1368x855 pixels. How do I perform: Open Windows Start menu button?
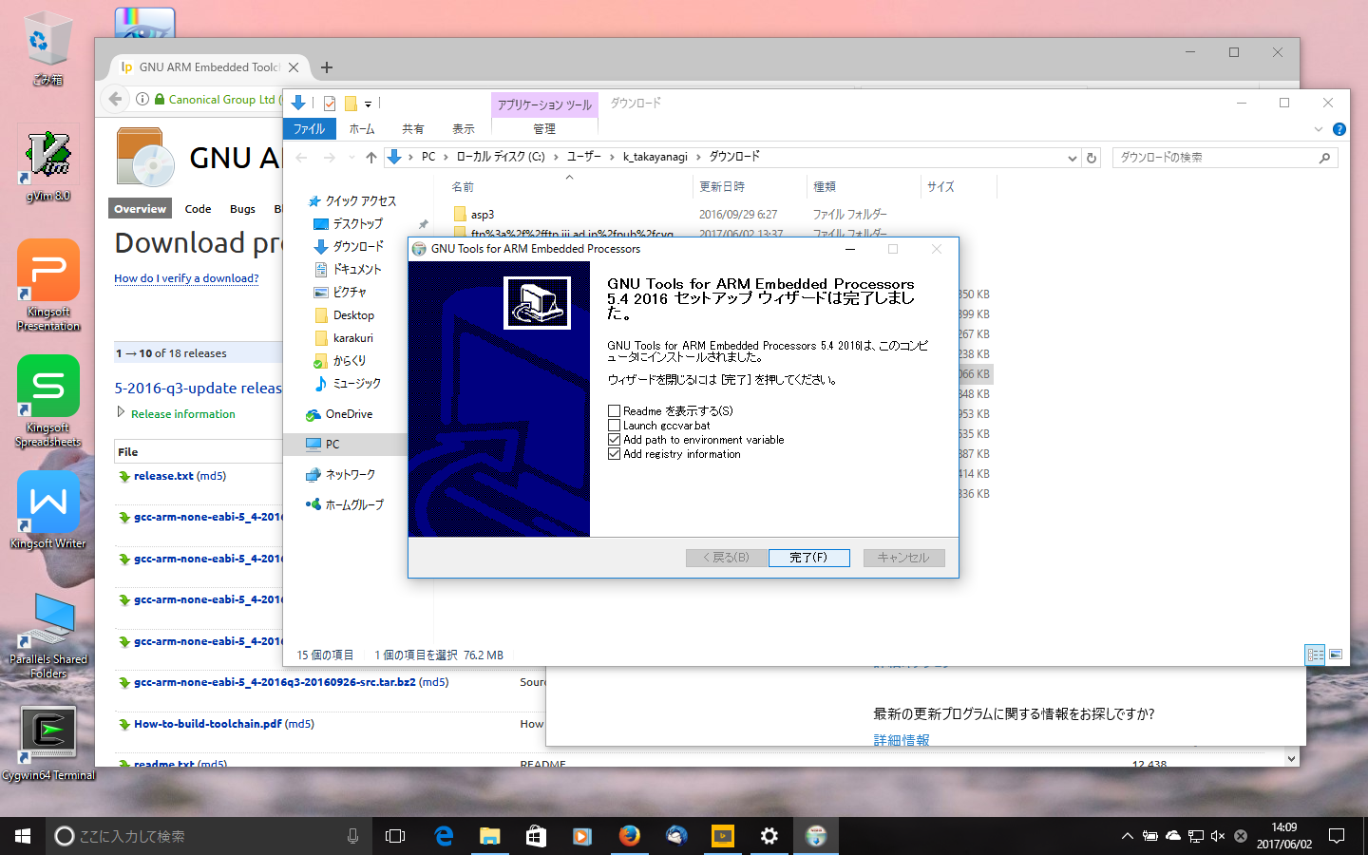23,836
